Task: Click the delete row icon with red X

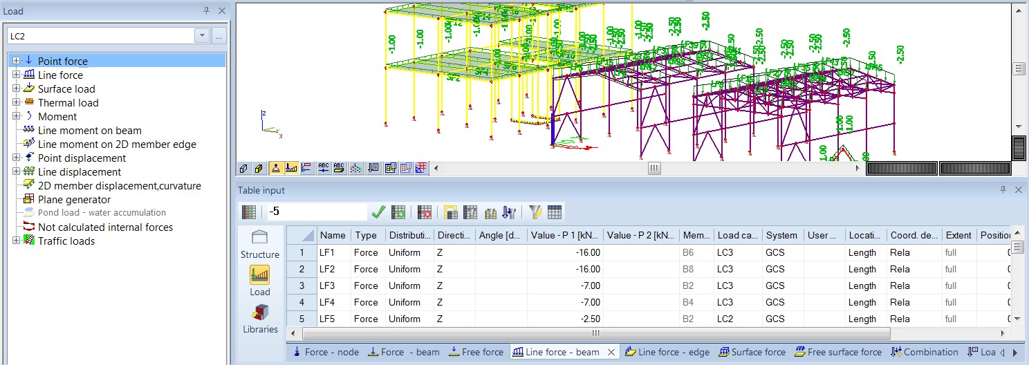Action: [x=425, y=212]
